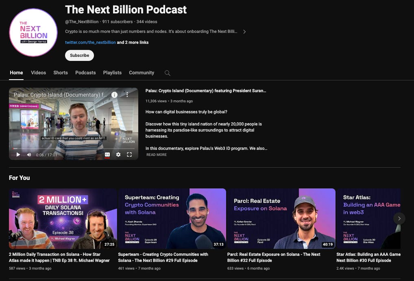Click the featured video progress bar

pyautogui.click(x=74, y=148)
